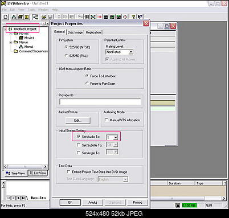The width and height of the screenshot is (229, 218).
Task: Click the What's This pointer help icon
Action: (x=140, y=17)
